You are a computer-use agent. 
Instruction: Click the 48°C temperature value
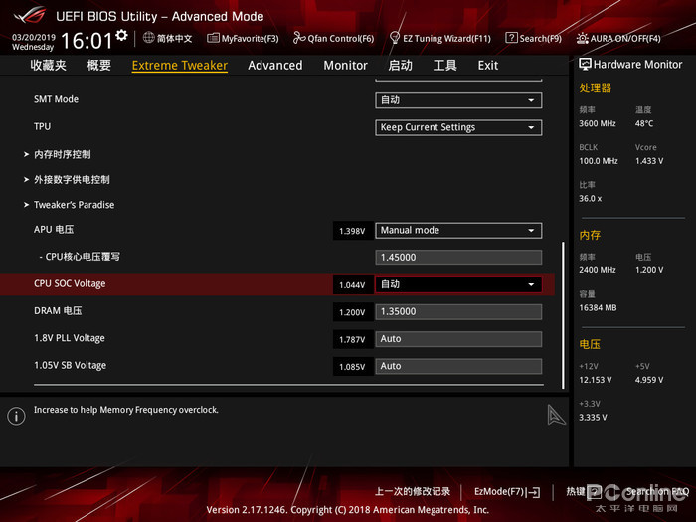[644, 123]
